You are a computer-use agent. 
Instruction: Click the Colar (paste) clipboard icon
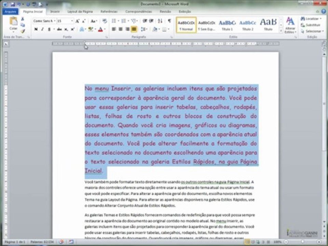click(13, 21)
